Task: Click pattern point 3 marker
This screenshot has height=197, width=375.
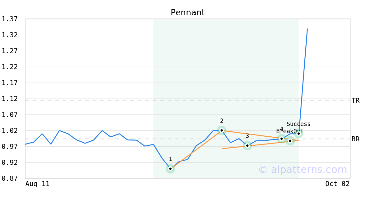Action: 247,145
